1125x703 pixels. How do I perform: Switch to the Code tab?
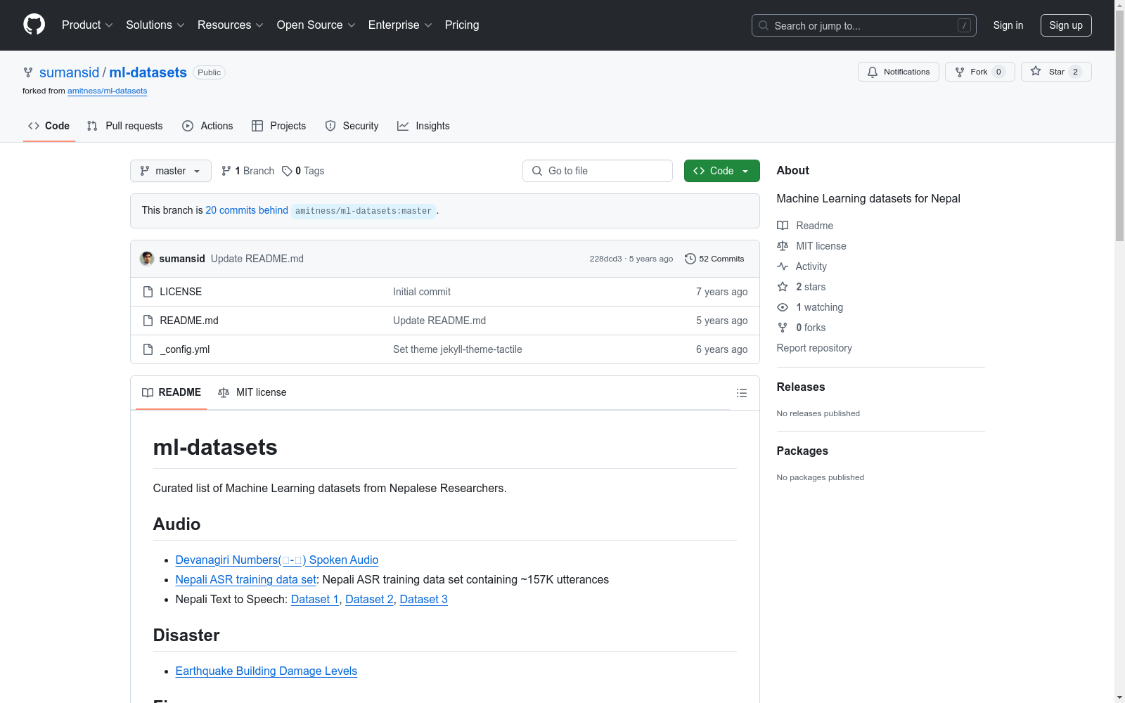(49, 126)
